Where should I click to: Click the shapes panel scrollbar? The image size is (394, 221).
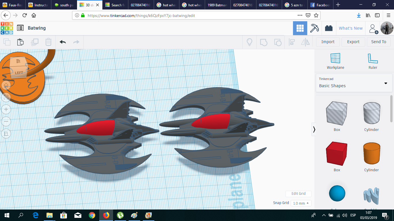click(x=391, y=108)
